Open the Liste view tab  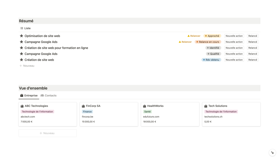(x=25, y=28)
